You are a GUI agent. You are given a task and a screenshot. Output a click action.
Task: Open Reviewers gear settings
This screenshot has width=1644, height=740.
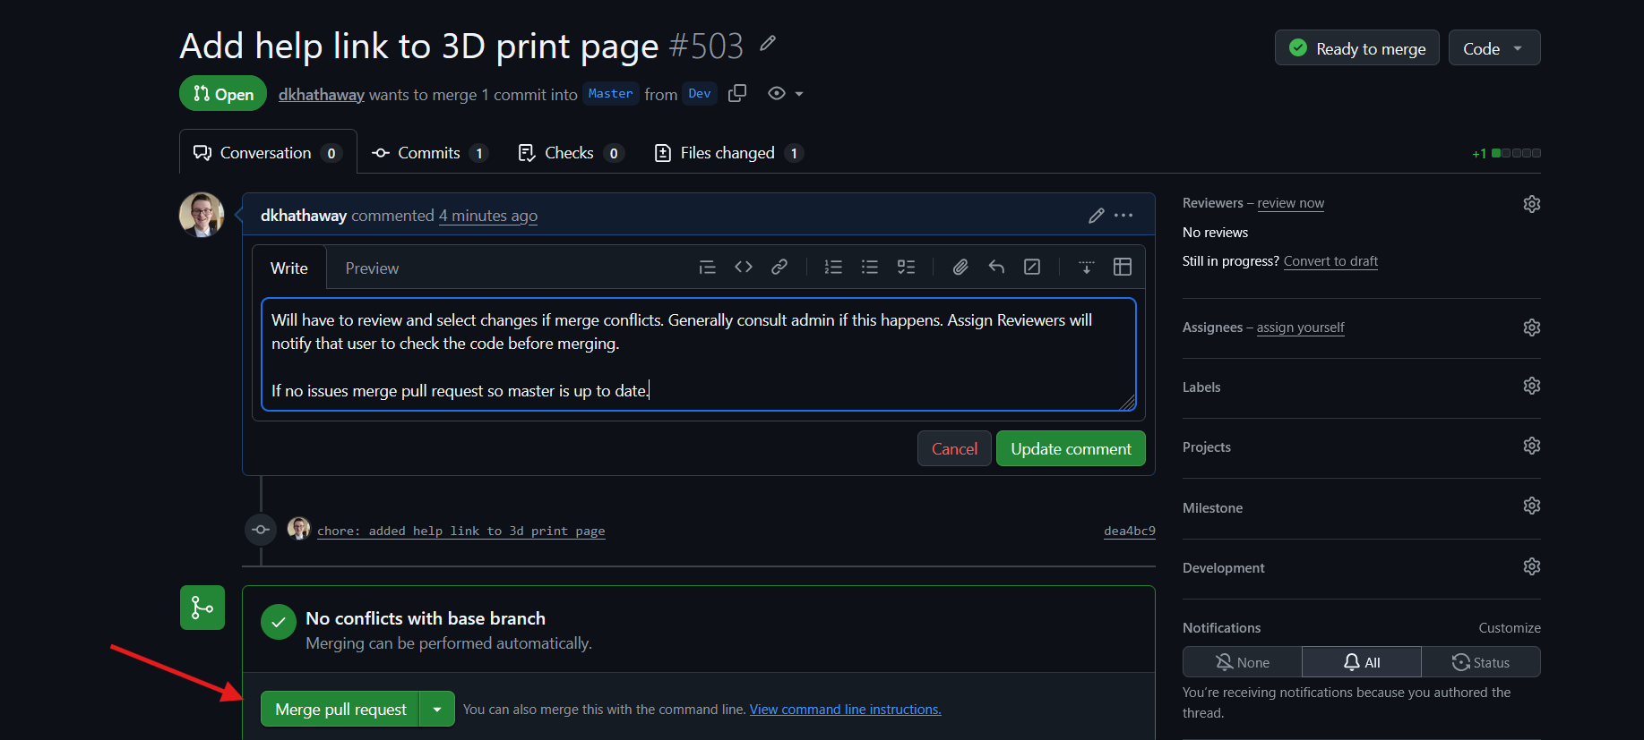[1532, 204]
